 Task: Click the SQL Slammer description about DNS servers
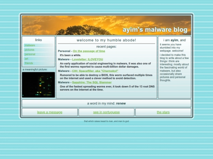[107, 88]
